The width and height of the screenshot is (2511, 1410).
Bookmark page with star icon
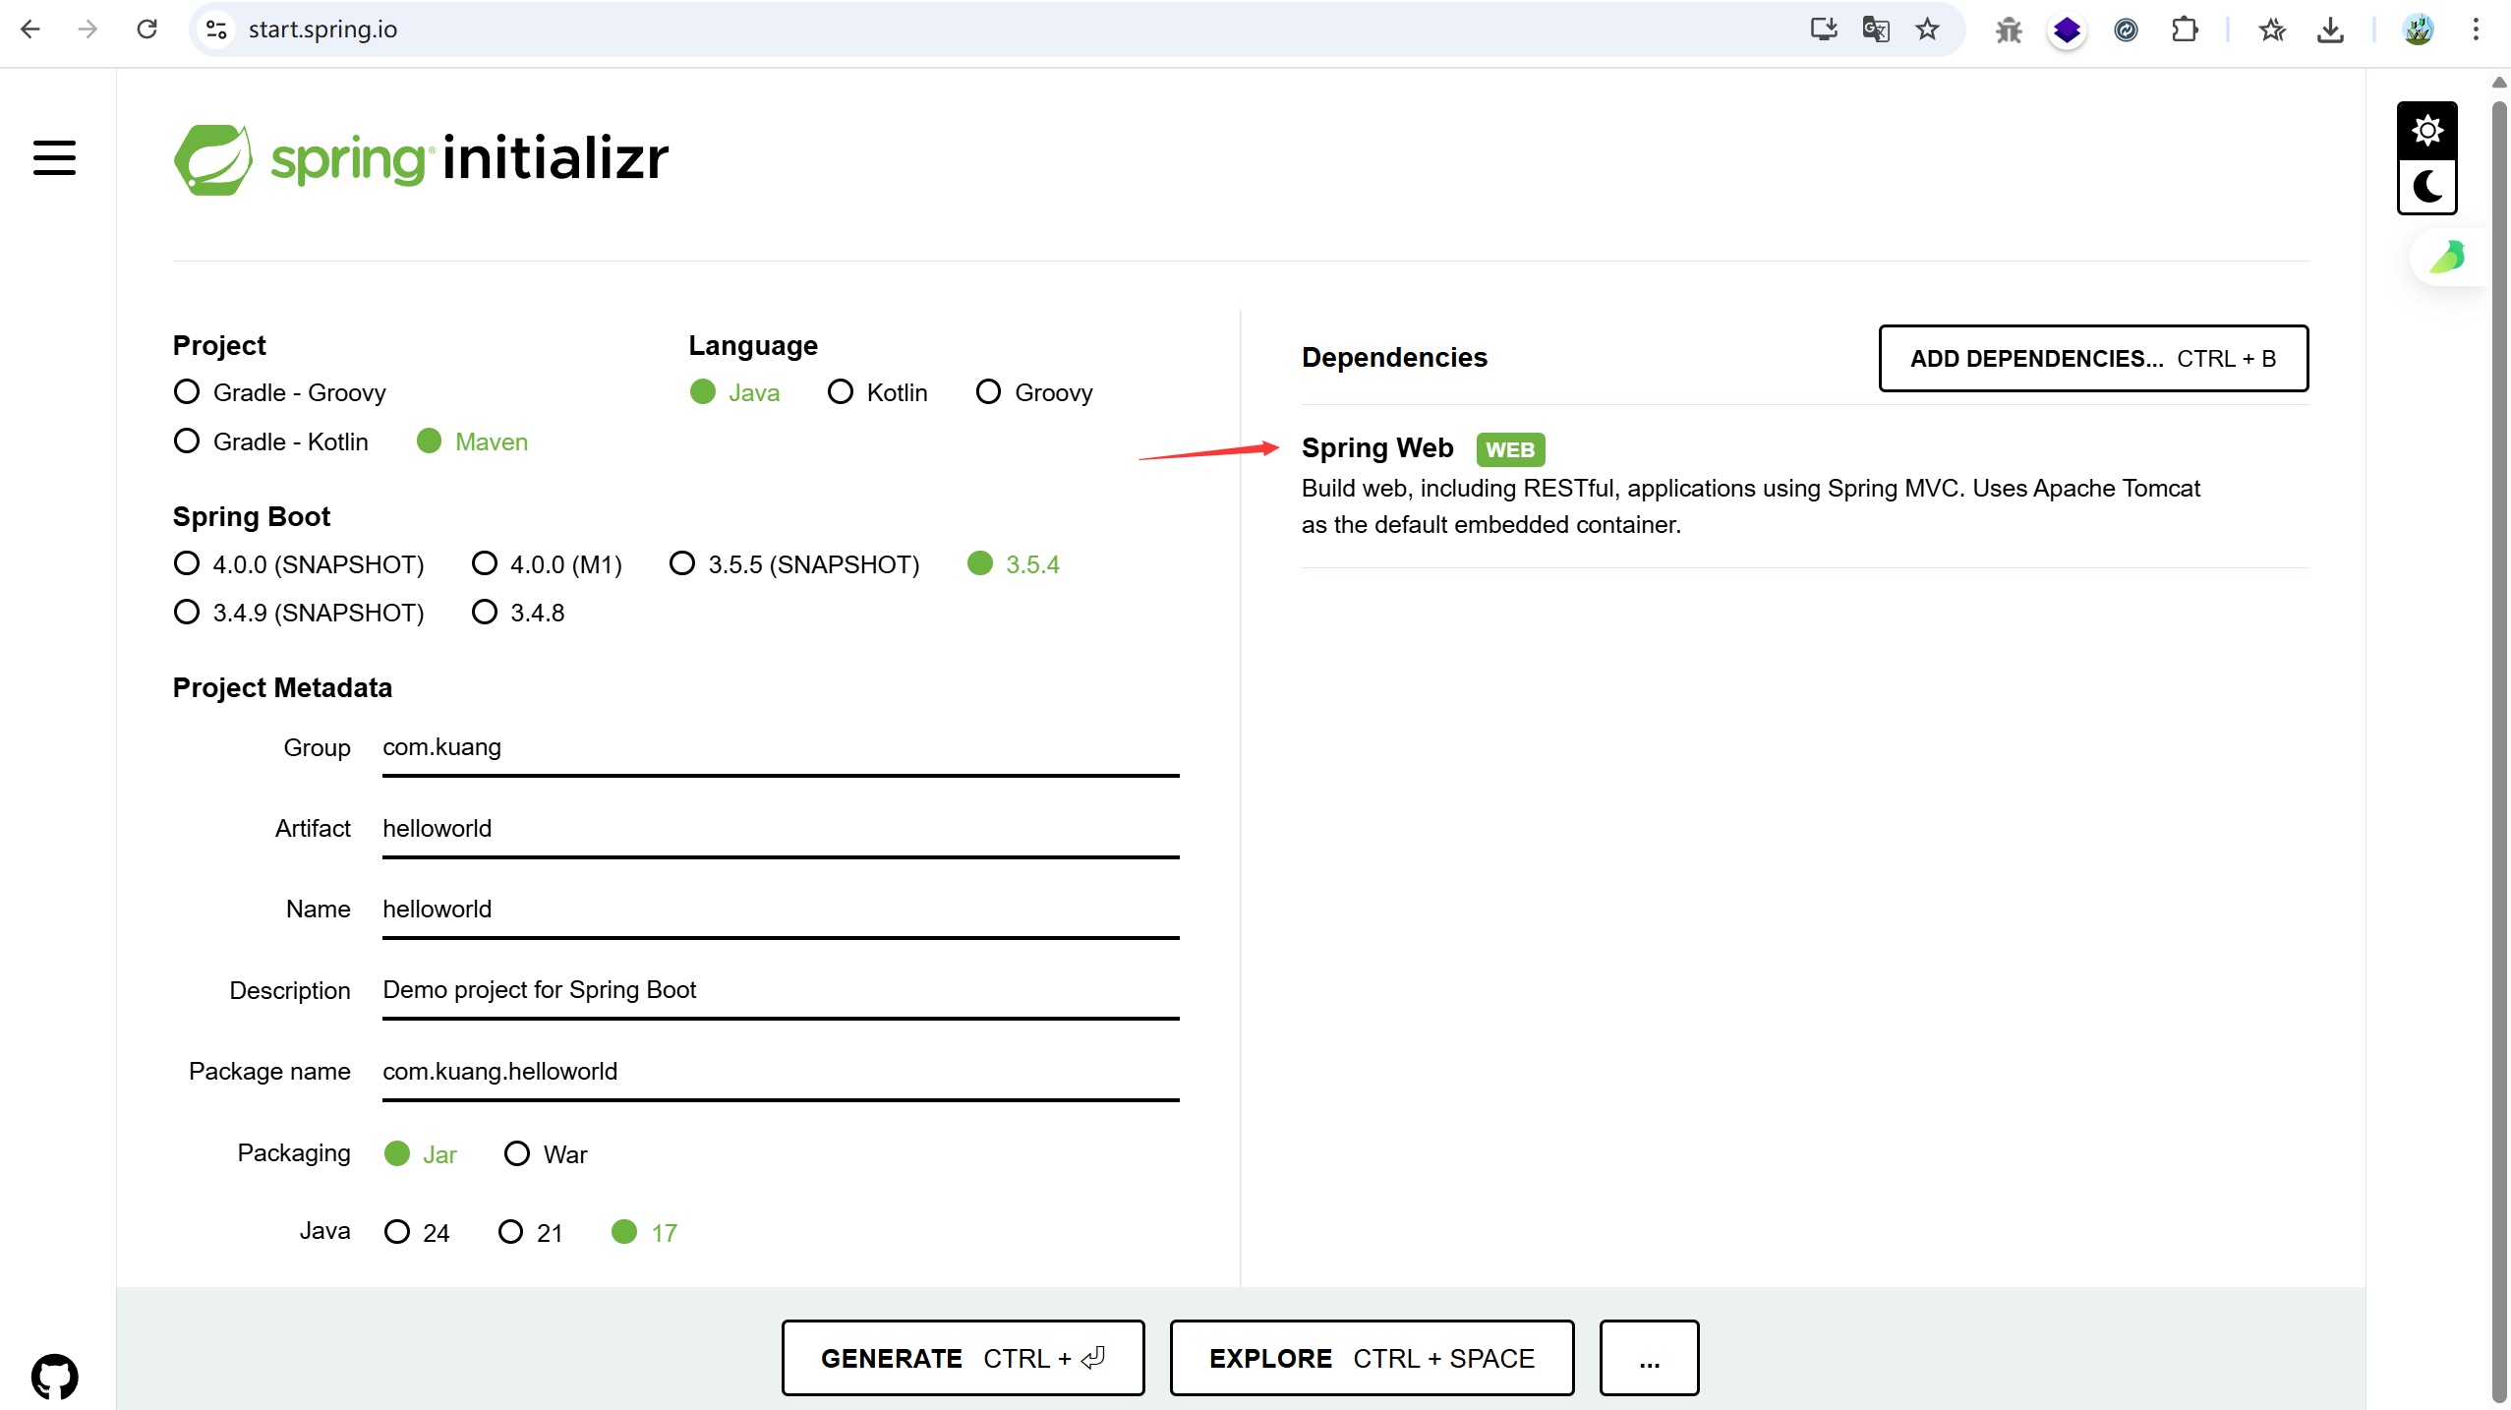pyautogui.click(x=1927, y=29)
